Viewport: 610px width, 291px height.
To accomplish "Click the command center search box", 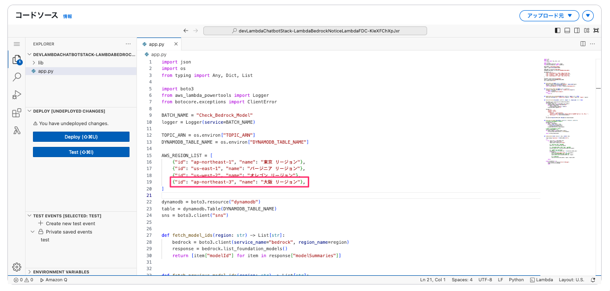I will tap(315, 31).
